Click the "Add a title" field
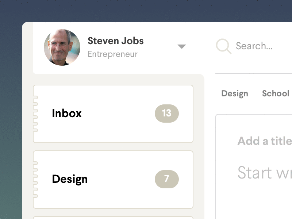This screenshot has height=219, width=292. pos(264,141)
